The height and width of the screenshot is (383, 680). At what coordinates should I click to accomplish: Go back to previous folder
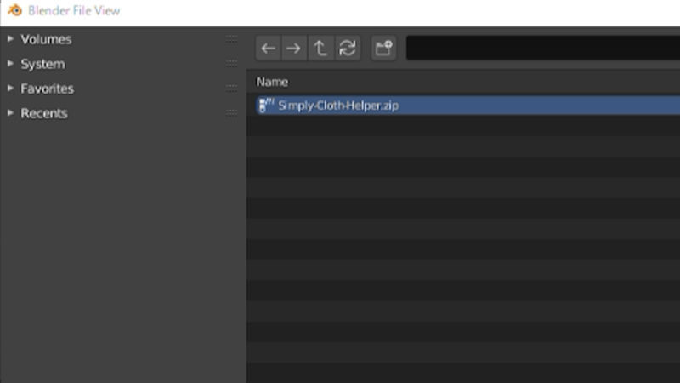pyautogui.click(x=269, y=48)
